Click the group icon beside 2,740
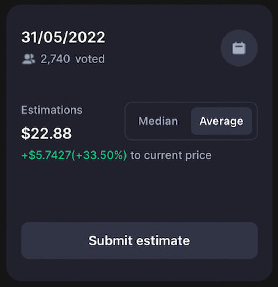 pyautogui.click(x=29, y=59)
